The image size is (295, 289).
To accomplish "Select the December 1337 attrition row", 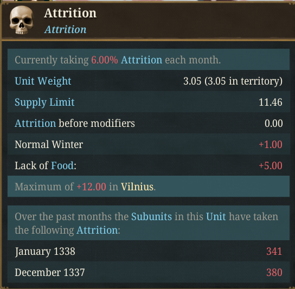I will (x=149, y=272).
